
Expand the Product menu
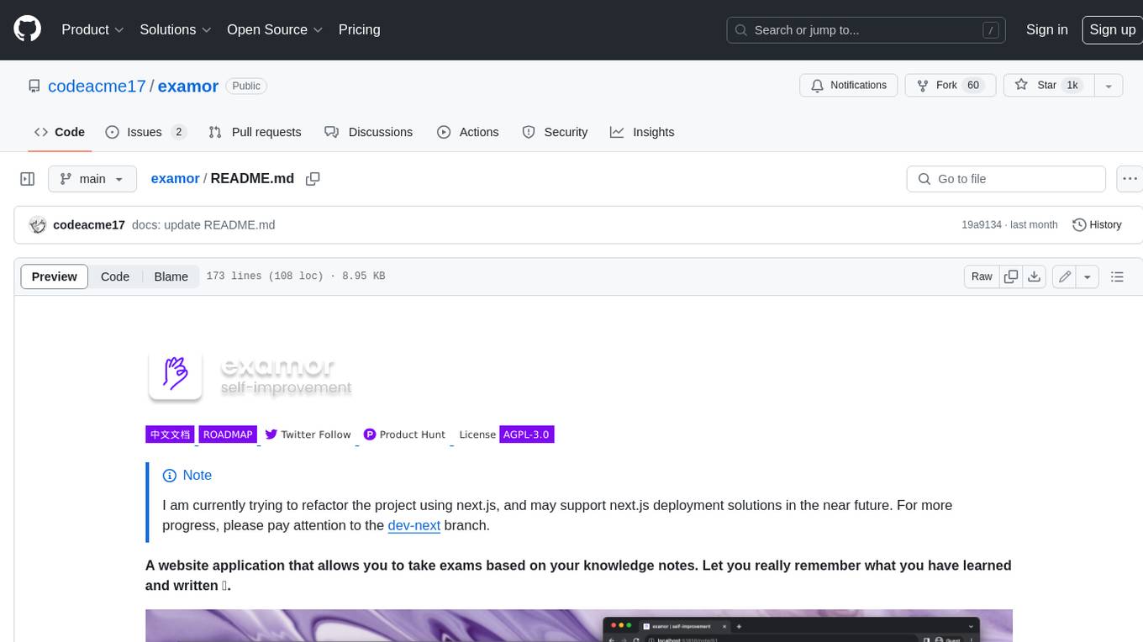tap(92, 29)
